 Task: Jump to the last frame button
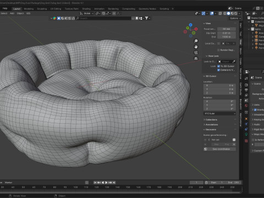click(114, 183)
